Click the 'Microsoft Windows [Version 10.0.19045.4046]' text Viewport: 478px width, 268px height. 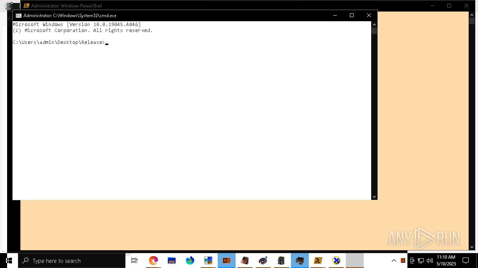(77, 25)
